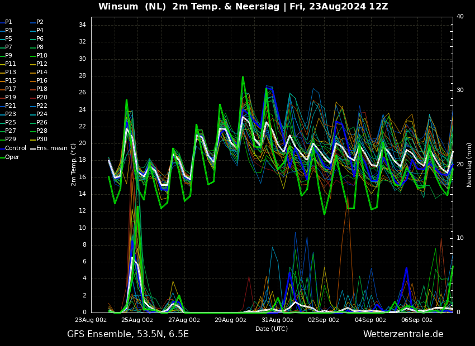This screenshot has width=475, height=346.
Task: Click the Control run legend entry
Action: pos(13,148)
